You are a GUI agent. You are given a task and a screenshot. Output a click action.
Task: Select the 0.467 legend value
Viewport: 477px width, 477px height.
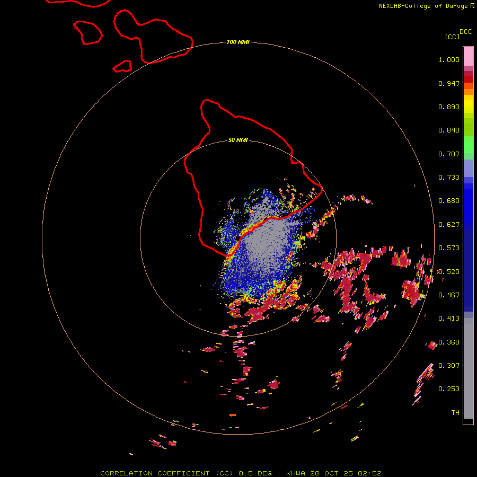click(449, 295)
